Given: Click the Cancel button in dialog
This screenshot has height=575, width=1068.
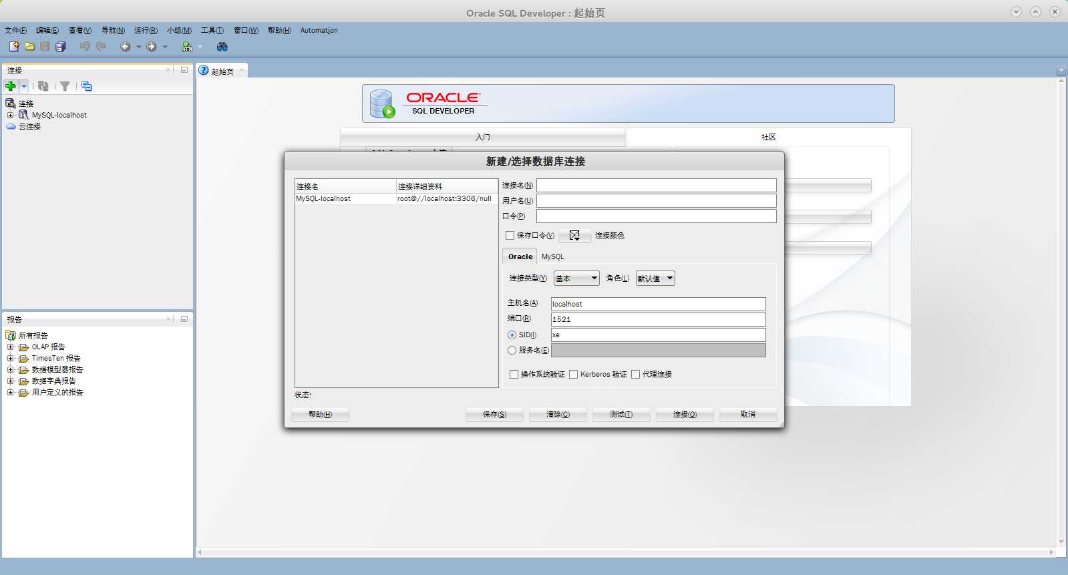Looking at the screenshot, I should coord(748,415).
